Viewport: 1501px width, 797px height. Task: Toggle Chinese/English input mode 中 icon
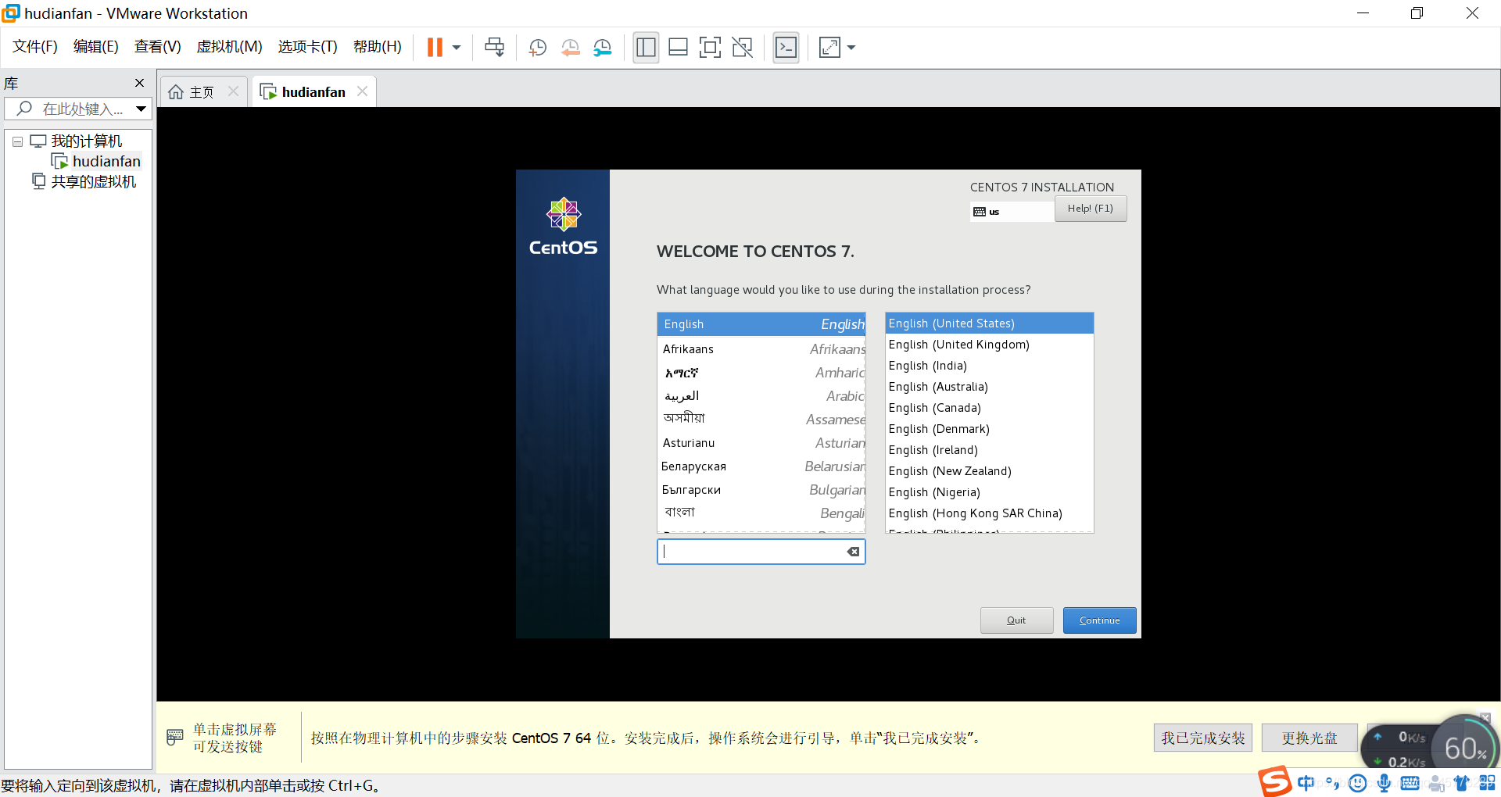(x=1306, y=783)
